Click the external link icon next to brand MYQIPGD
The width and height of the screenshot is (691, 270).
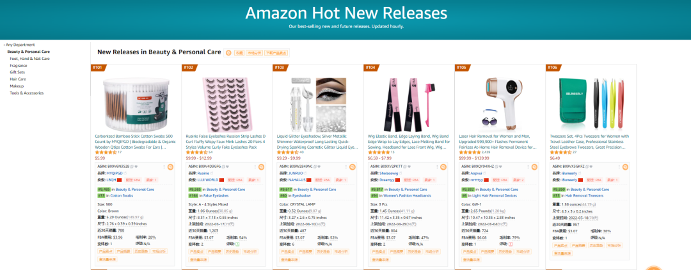point(125,173)
